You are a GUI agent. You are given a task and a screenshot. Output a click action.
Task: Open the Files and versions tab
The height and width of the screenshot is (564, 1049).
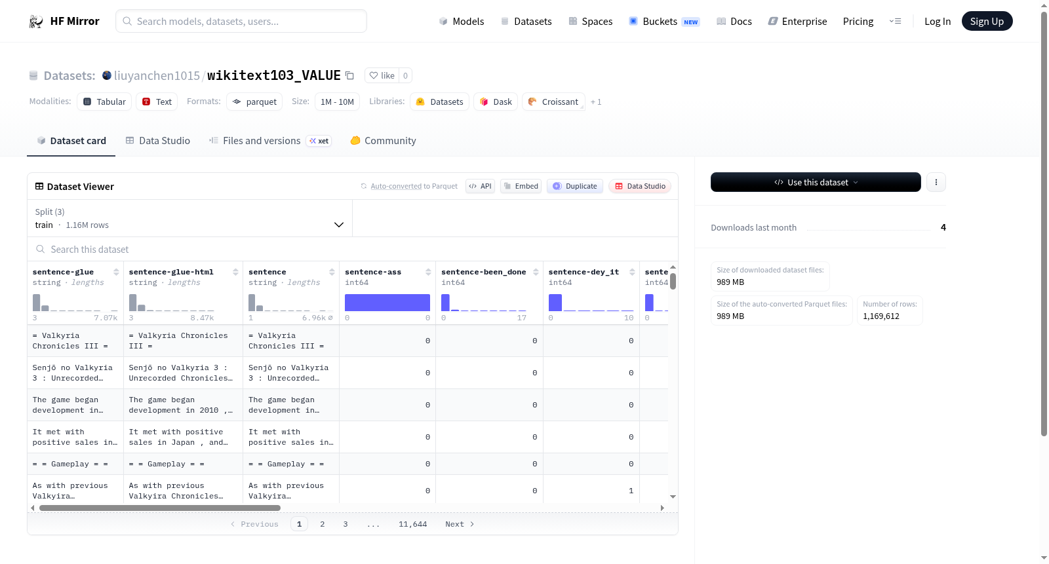[270, 141]
